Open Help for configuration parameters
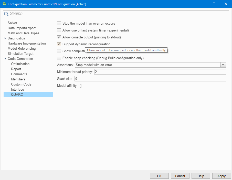Screen dimensions: 232x180 (201, 176)
